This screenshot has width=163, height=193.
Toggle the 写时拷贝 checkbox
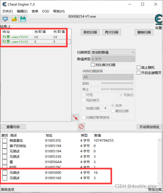pos(83,100)
